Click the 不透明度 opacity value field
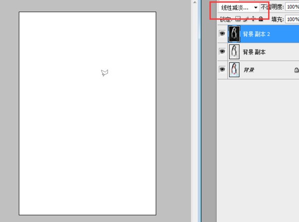 (292, 8)
